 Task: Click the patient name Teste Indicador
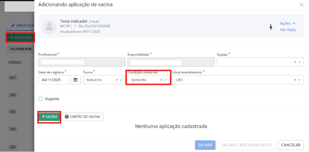[x=74, y=21]
